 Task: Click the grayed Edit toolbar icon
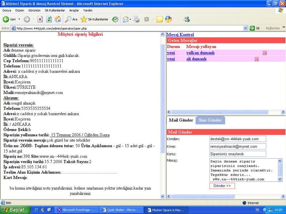coord(147,19)
